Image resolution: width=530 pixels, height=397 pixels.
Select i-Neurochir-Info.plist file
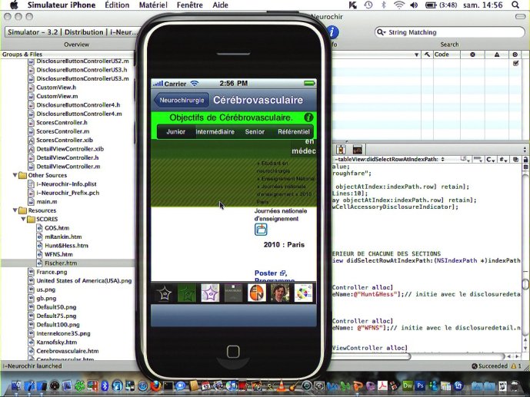pos(67,184)
